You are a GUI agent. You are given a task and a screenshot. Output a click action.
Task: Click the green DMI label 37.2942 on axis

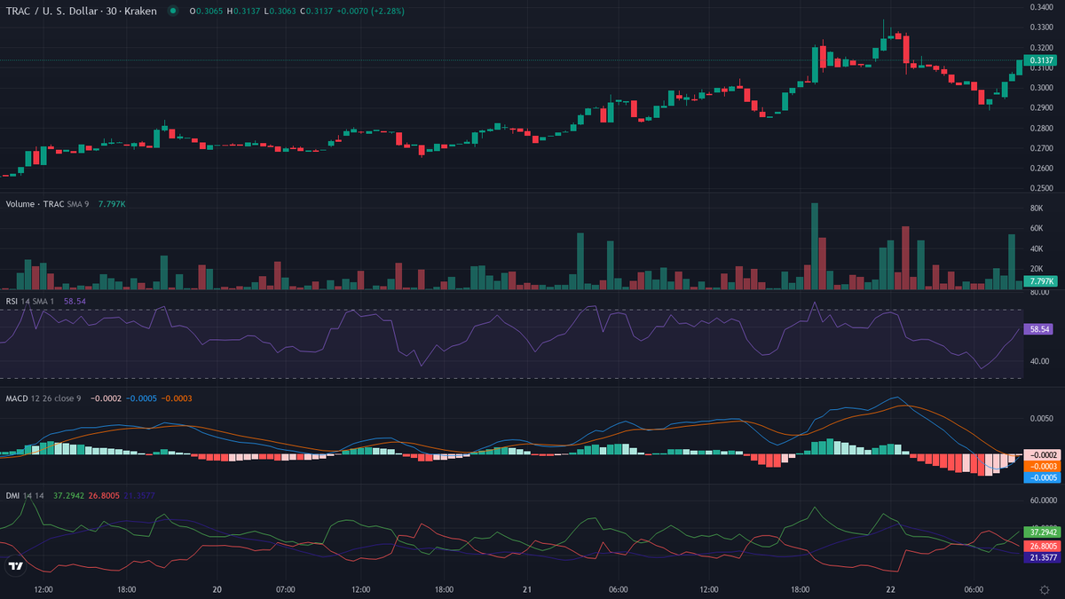coord(1042,532)
